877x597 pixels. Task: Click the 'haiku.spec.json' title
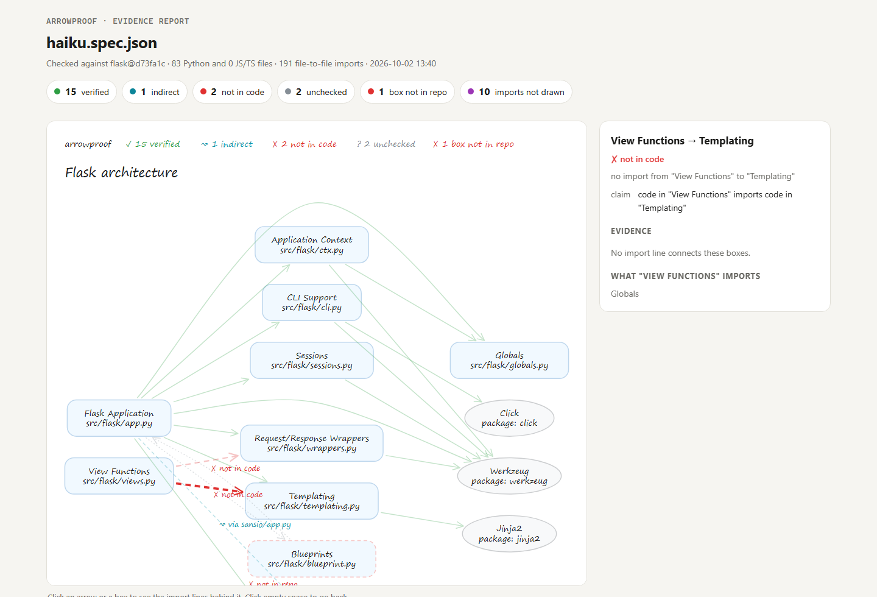pyautogui.click(x=102, y=43)
